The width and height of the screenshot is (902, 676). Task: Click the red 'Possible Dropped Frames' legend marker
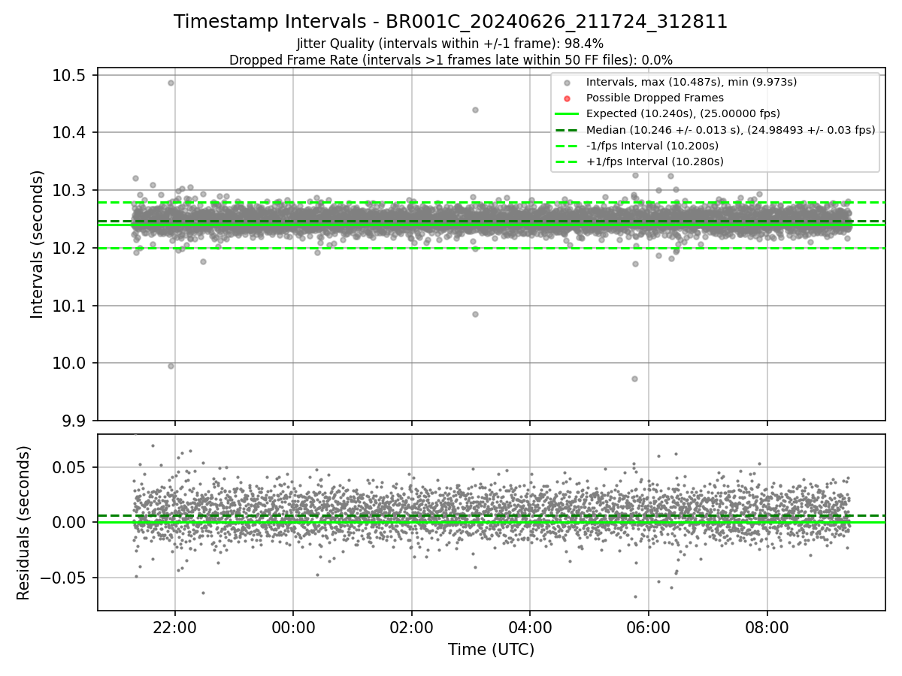coord(568,98)
